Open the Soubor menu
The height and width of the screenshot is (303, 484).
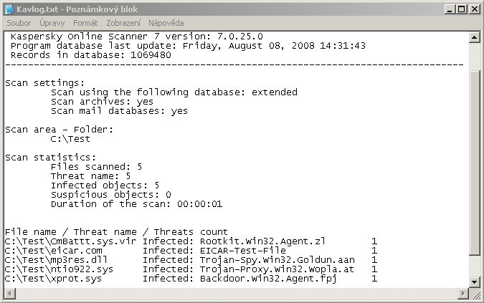click(19, 23)
